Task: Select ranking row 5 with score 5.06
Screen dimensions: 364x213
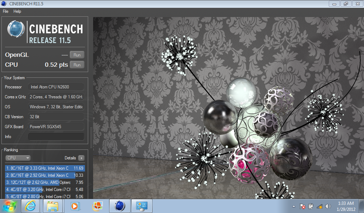Action: [x=45, y=196]
